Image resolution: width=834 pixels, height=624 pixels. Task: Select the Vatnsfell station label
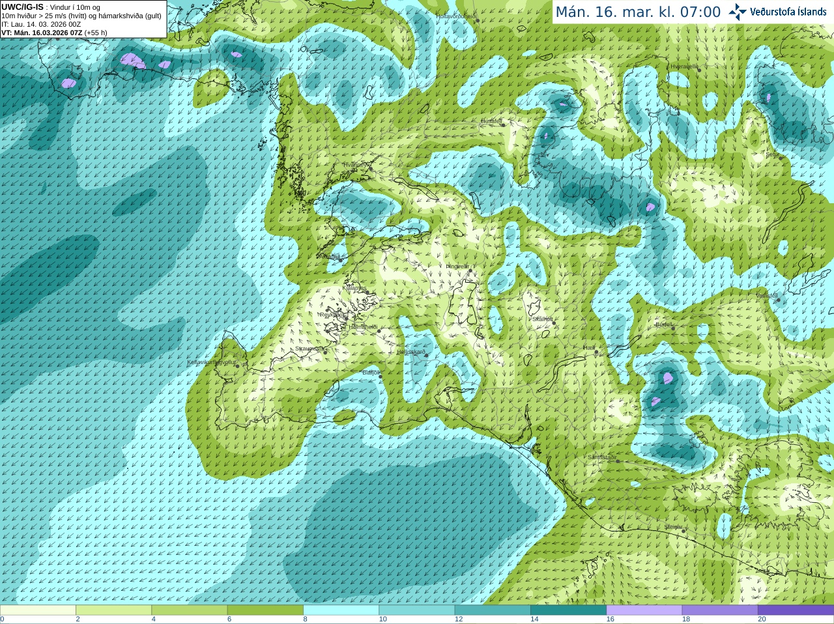[767, 296]
